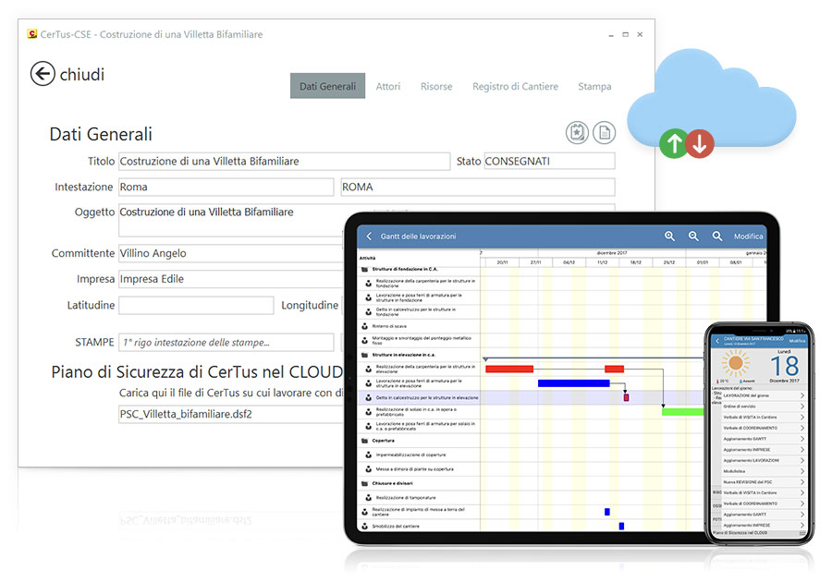
Task: Click the weather sun icon on the phone screen
Action: click(734, 364)
